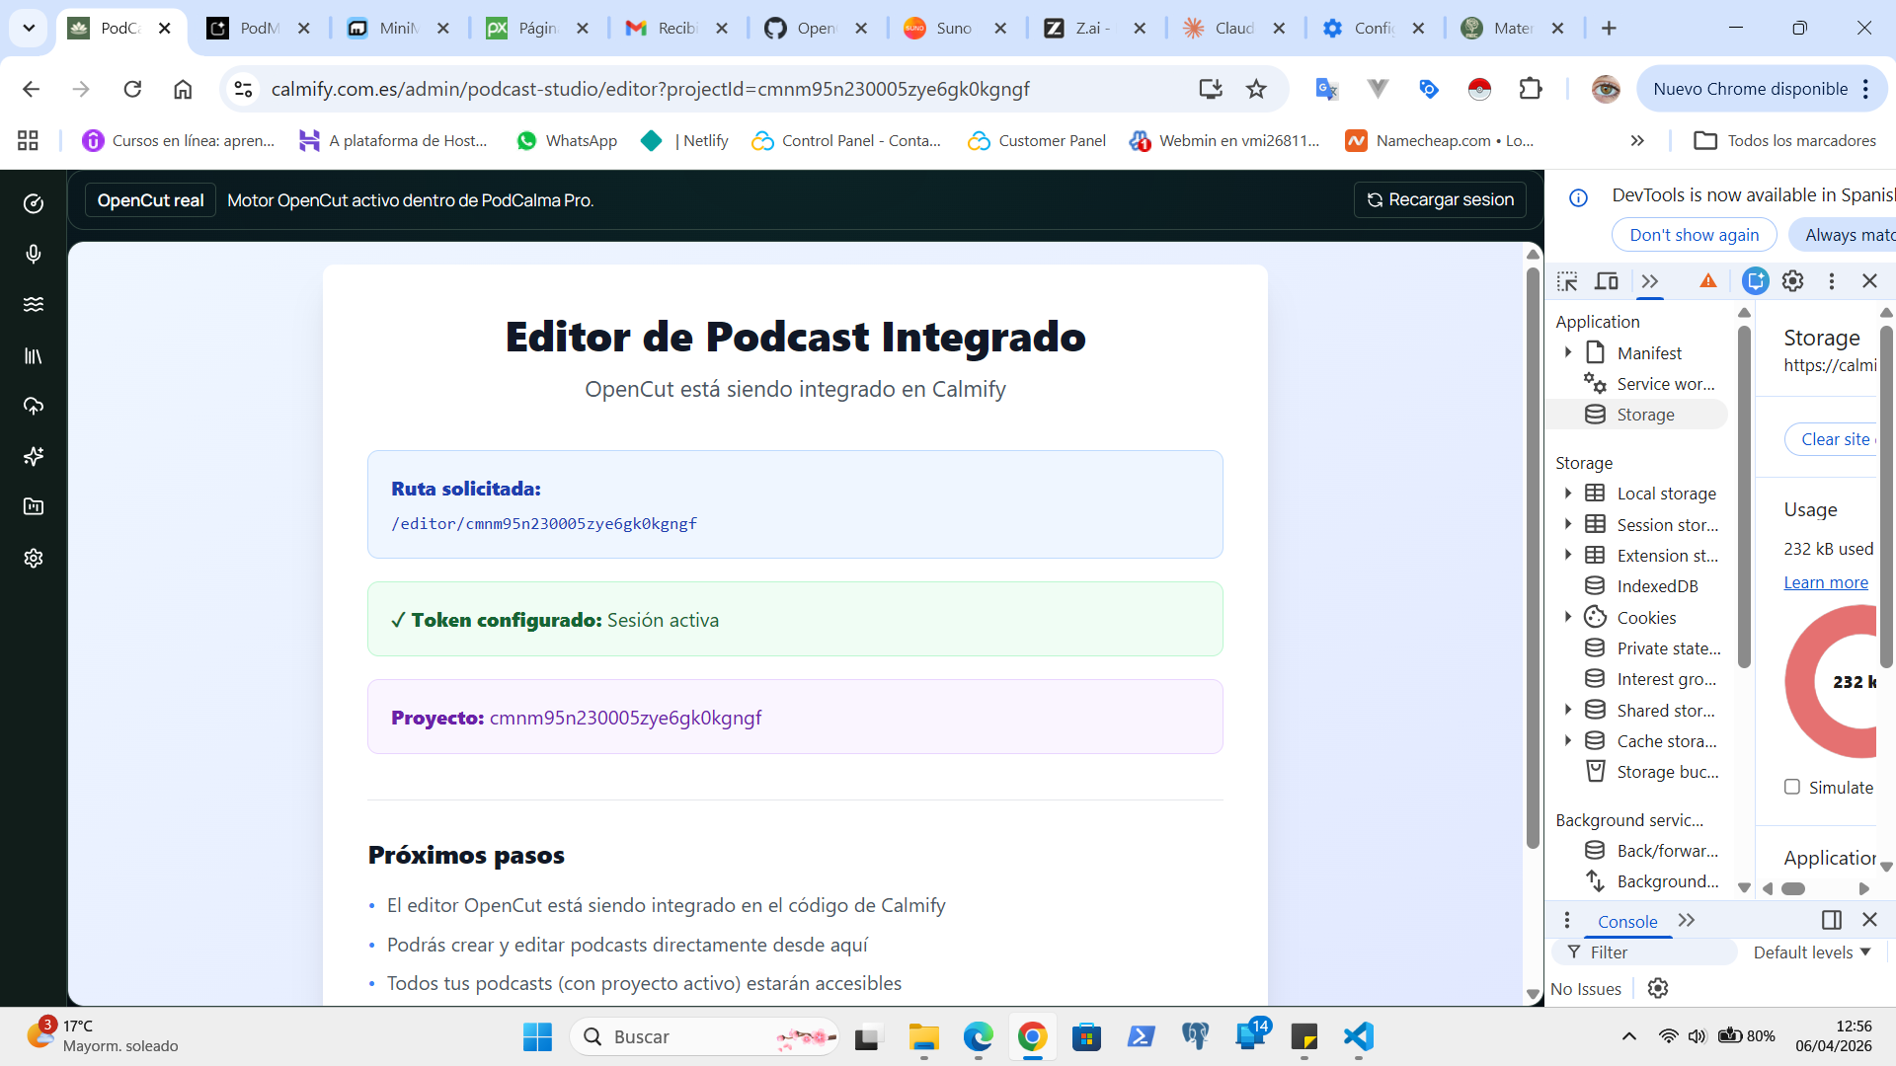Expand Extension storage node

click(1568, 555)
